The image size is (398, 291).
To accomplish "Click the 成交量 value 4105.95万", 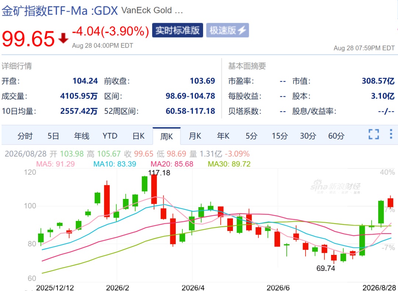I will tap(79, 96).
